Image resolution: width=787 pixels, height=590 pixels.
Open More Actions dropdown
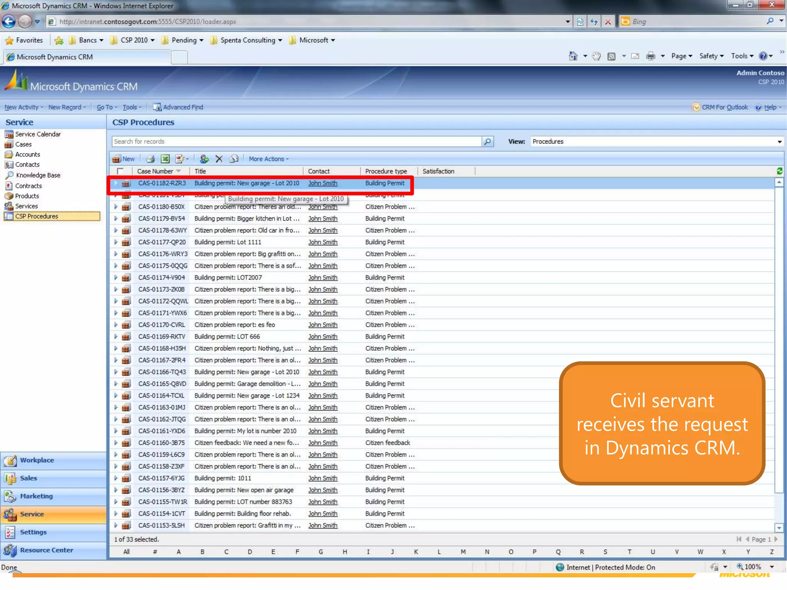pyautogui.click(x=269, y=159)
